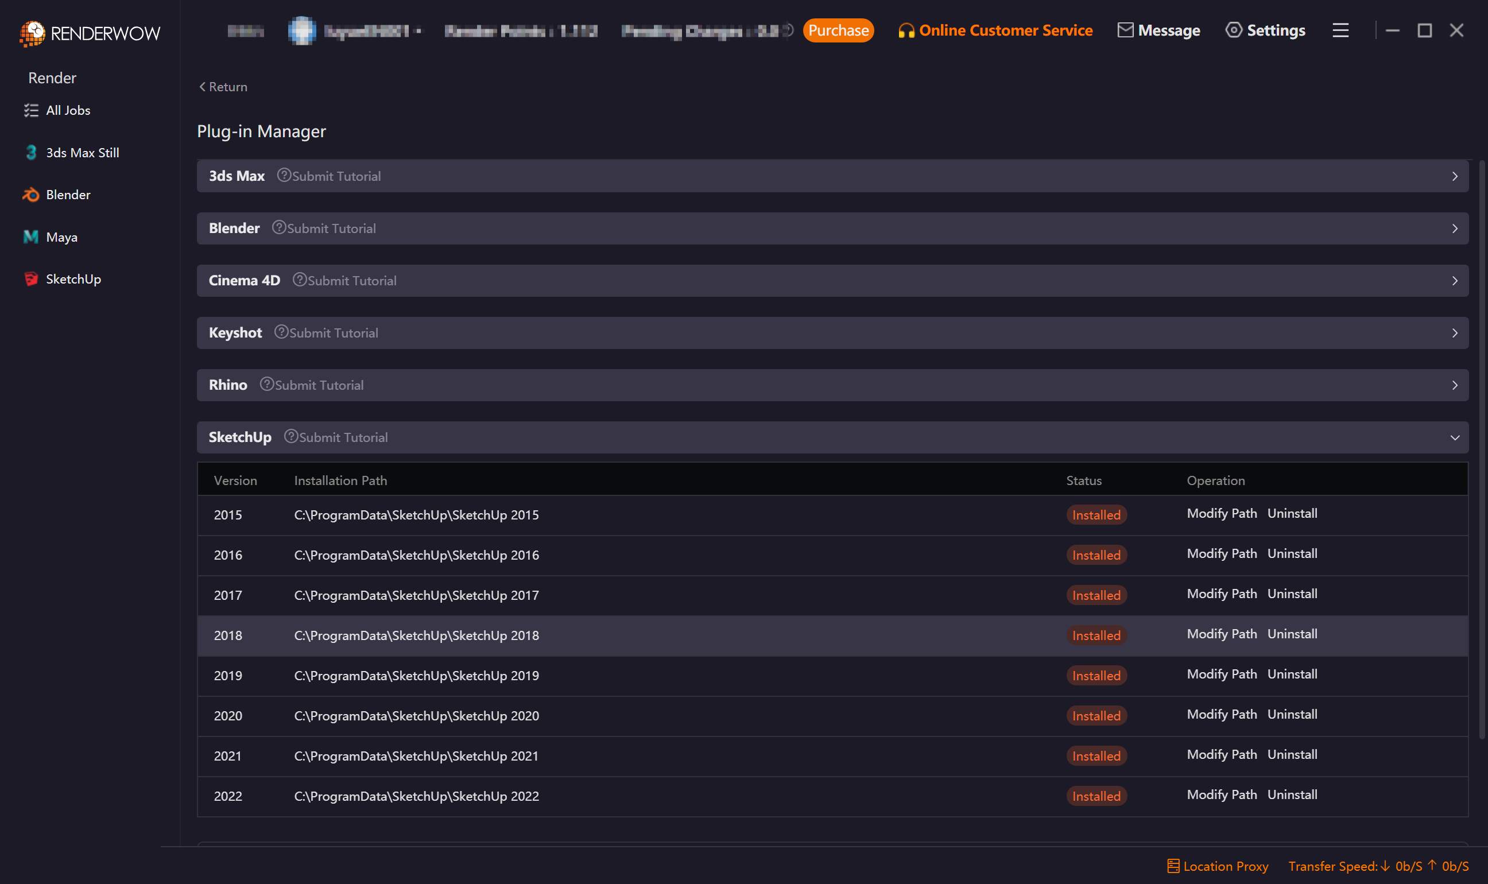
Task: Click the Installation Path column header
Action: (341, 480)
